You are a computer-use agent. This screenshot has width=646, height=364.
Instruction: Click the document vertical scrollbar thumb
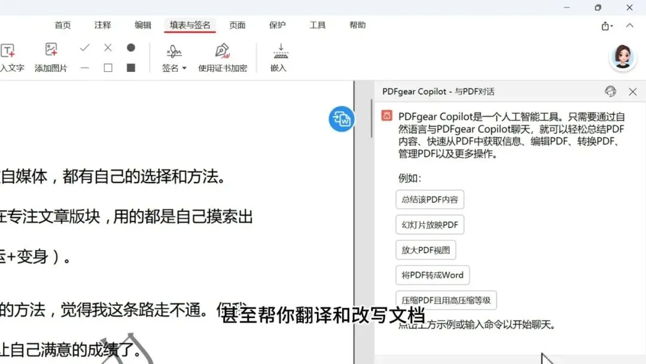pyautogui.click(x=371, y=119)
